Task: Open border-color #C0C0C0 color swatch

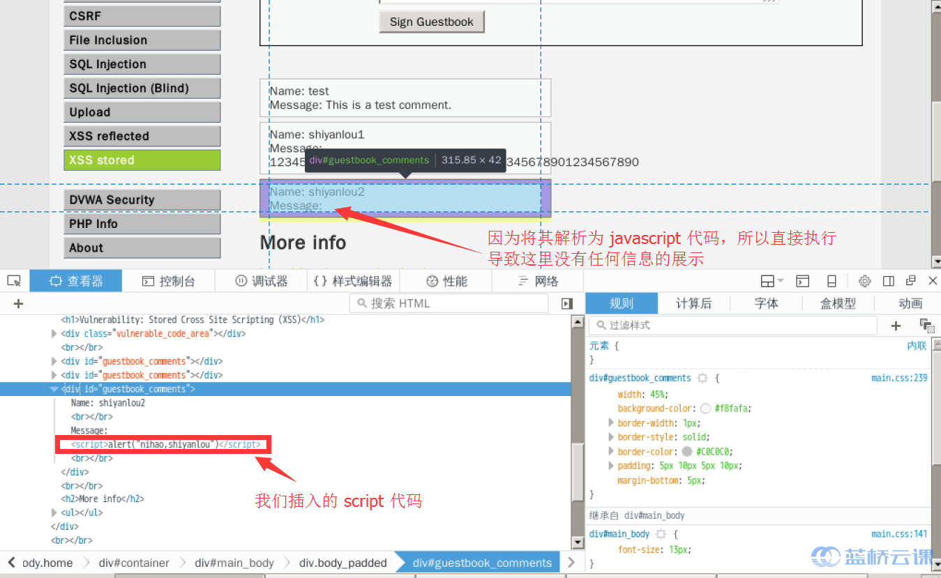Action: (x=686, y=451)
